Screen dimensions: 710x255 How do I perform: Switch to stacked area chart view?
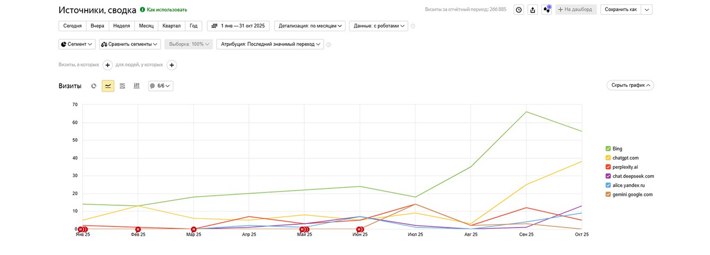(x=122, y=86)
